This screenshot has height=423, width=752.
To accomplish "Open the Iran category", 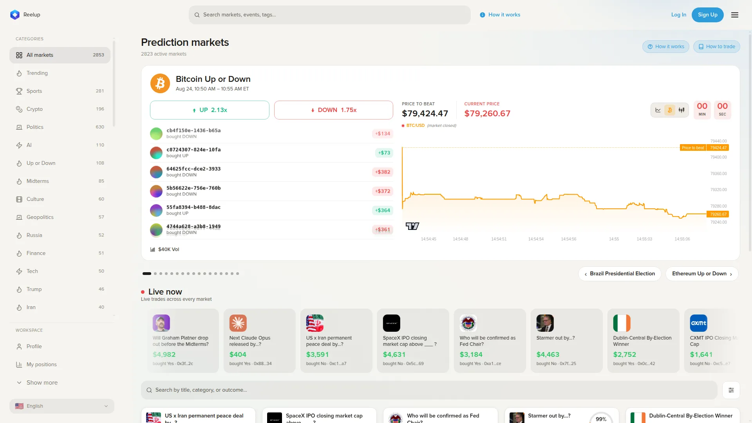I will [x=60, y=307].
